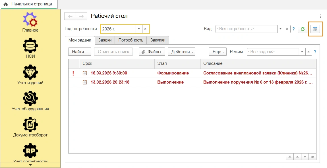Switch to the Заявки tab
327x168 pixels.
[105, 40]
